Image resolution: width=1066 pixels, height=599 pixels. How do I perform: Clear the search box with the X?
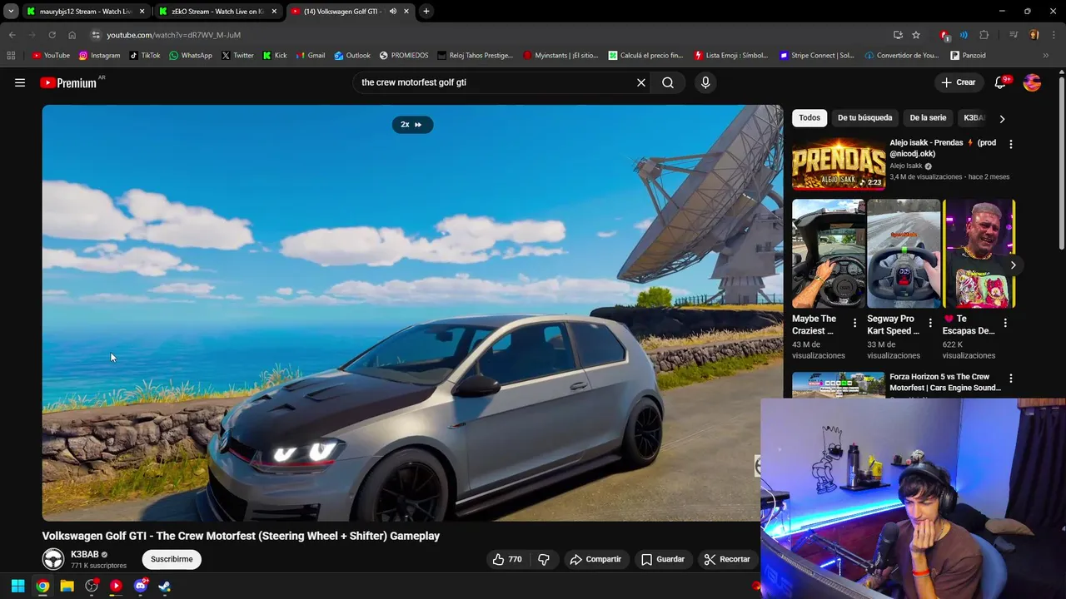(x=641, y=82)
